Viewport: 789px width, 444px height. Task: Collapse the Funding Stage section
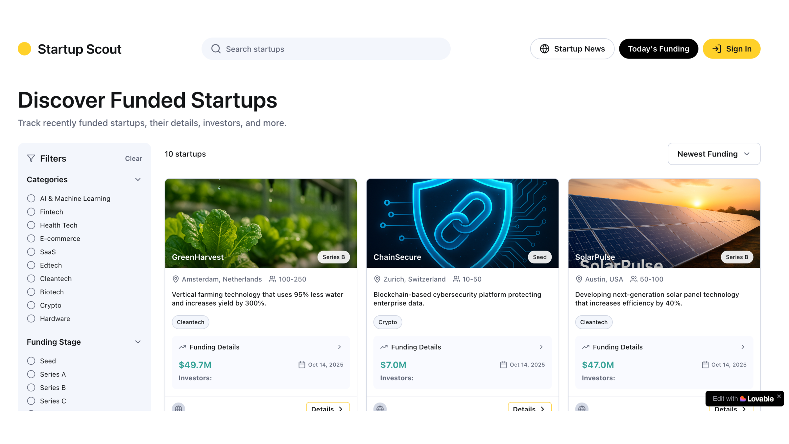138,342
